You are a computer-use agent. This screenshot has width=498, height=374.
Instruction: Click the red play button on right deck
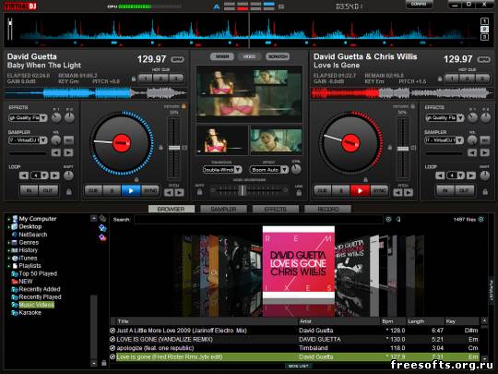tap(360, 190)
